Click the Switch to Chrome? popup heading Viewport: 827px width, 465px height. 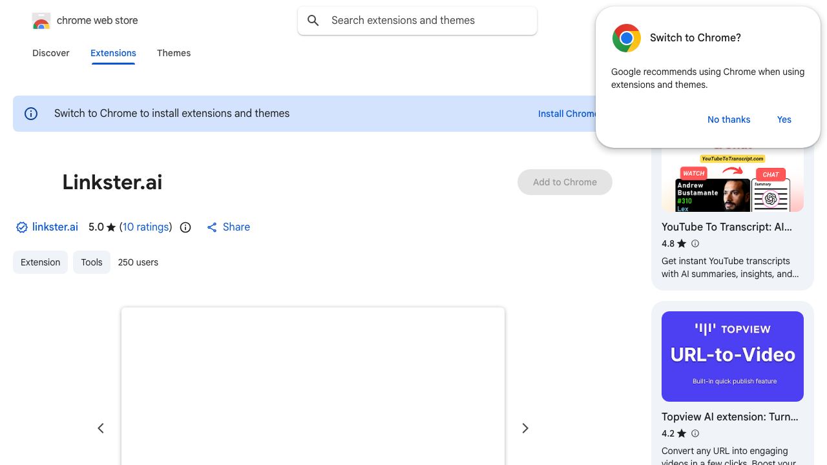click(695, 38)
